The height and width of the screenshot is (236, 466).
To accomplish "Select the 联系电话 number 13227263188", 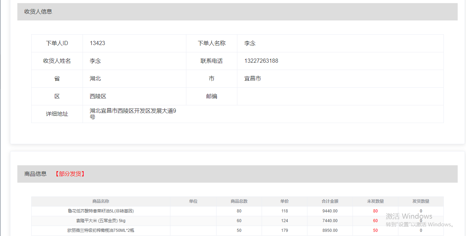I will [x=261, y=61].
